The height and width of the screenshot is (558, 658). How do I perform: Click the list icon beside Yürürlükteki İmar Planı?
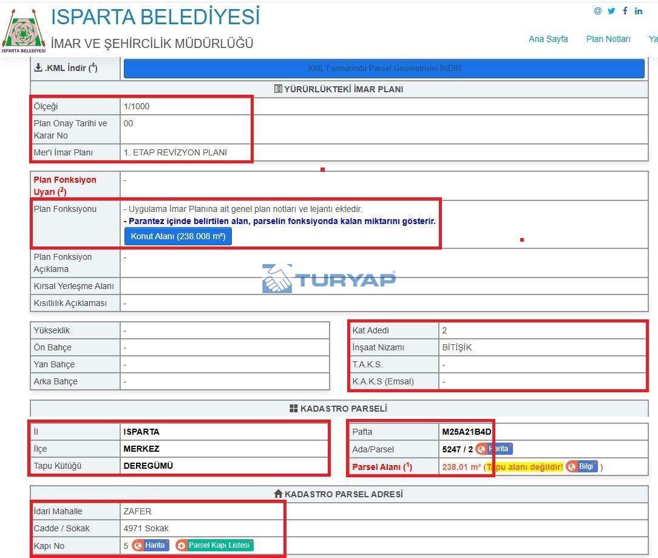click(x=278, y=89)
